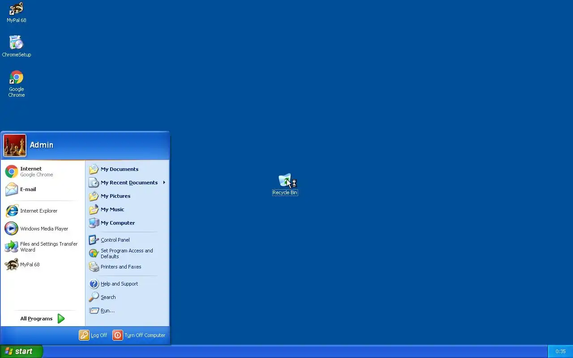Click the Search text label
The image size is (573, 358).
tap(108, 297)
